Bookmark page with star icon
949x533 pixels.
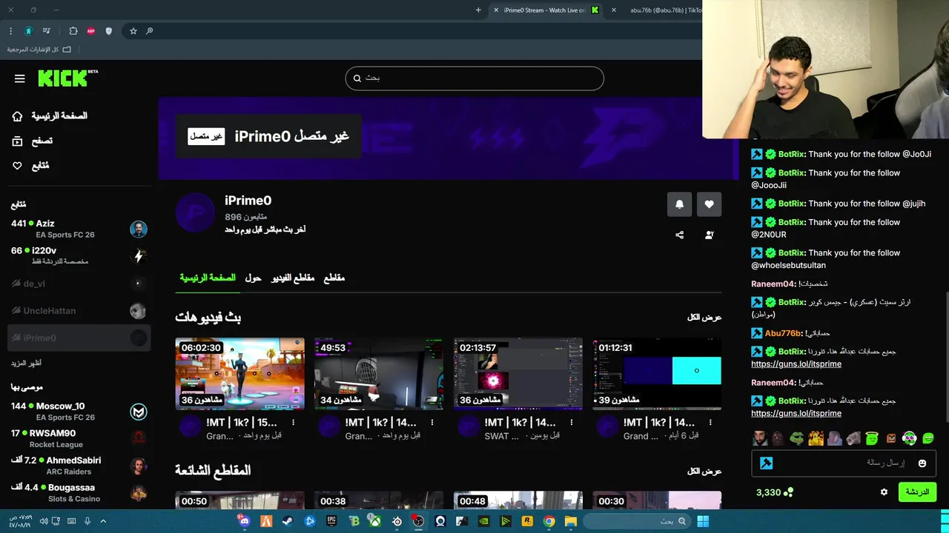(x=133, y=31)
